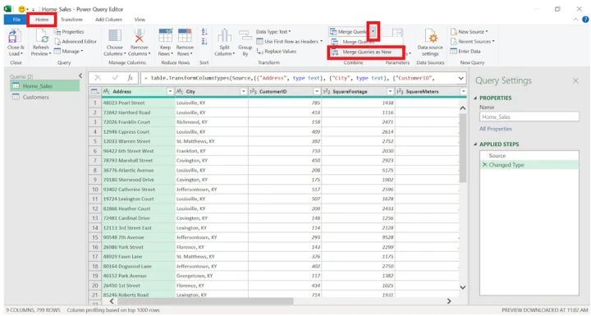This screenshot has width=591, height=316.
Task: Click the query Name input field
Action: click(x=529, y=117)
